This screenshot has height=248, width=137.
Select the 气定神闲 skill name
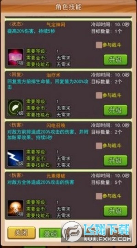56,25
